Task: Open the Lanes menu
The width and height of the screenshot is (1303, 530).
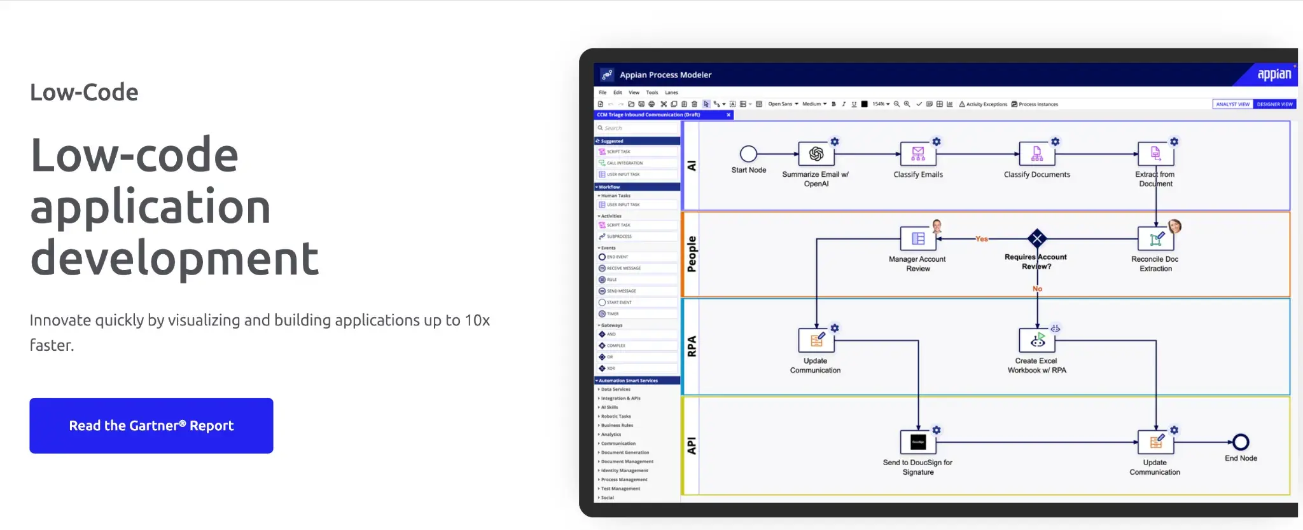Action: 671,93
